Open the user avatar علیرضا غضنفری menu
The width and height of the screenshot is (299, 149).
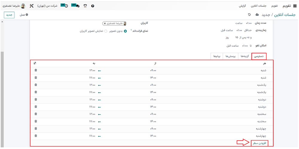tap(14, 6)
